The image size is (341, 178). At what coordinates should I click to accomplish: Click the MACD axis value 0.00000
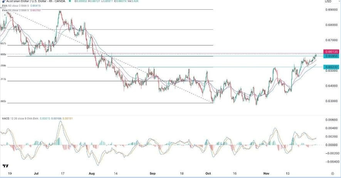pyautogui.click(x=331, y=145)
